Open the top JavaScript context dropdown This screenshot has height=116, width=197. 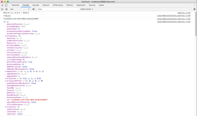[20, 9]
